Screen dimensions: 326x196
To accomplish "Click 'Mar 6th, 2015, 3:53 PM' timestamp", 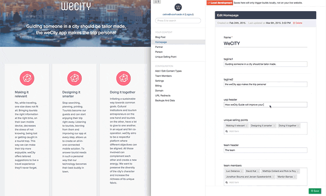I will click(278, 23).
